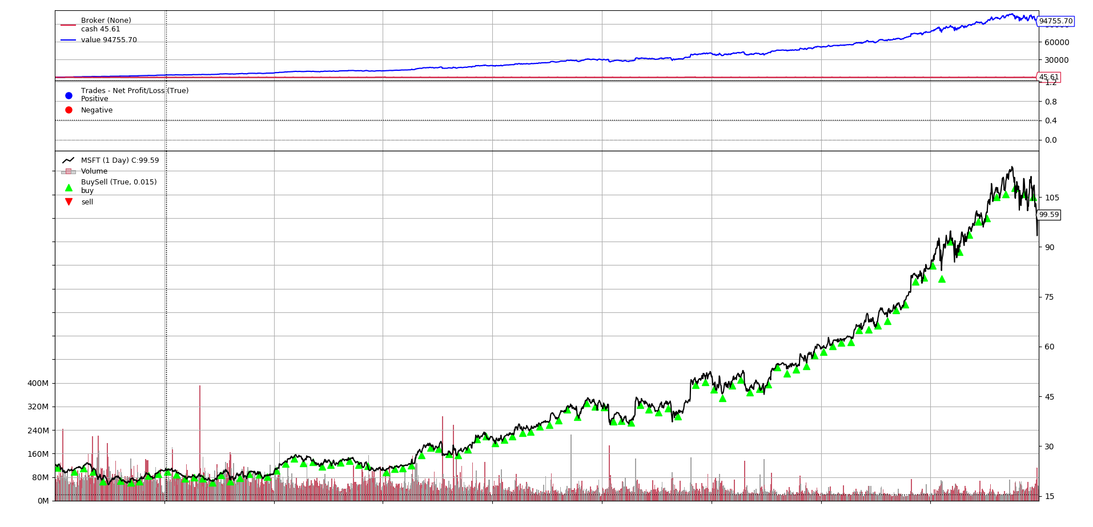Click the red cash line legend marker
This screenshot has height=527, width=1093.
[x=68, y=25]
